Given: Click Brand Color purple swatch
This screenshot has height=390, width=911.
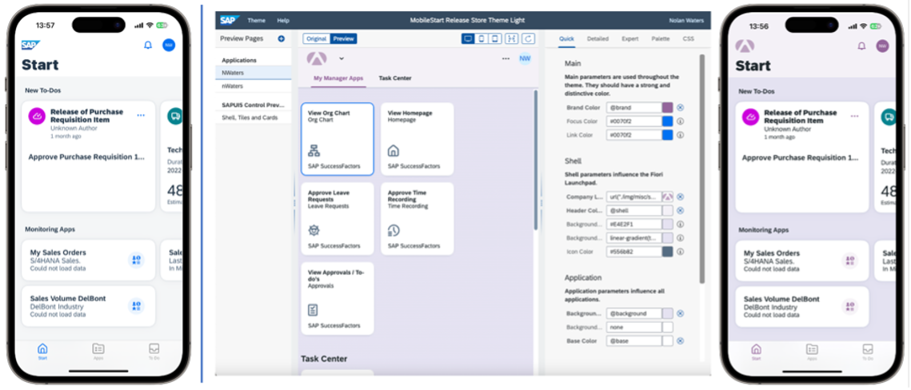Looking at the screenshot, I should (668, 107).
